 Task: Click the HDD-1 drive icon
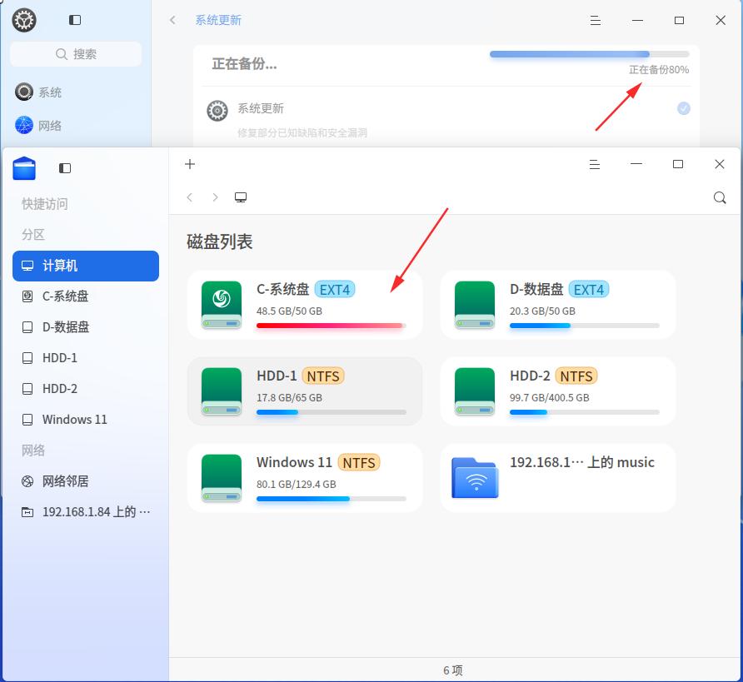point(222,391)
